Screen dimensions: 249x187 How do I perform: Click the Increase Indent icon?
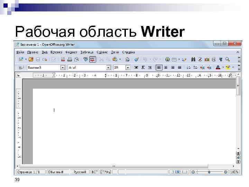coord(209,68)
